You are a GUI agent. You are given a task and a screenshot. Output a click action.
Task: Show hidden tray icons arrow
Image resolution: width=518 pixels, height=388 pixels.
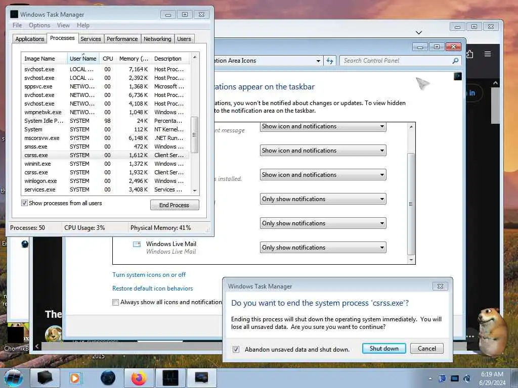430,378
